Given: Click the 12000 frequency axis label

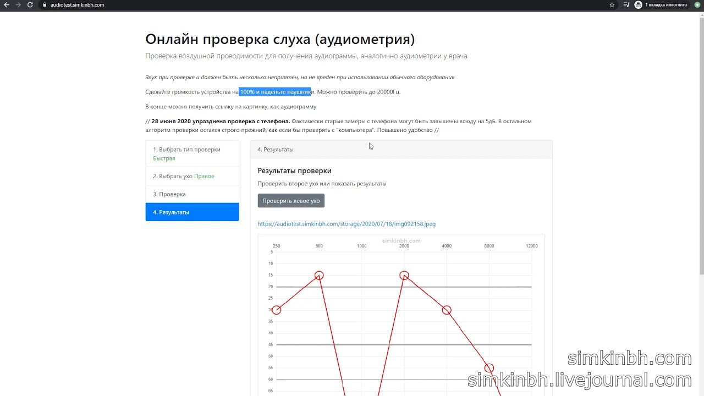Looking at the screenshot, I should pyautogui.click(x=531, y=246).
